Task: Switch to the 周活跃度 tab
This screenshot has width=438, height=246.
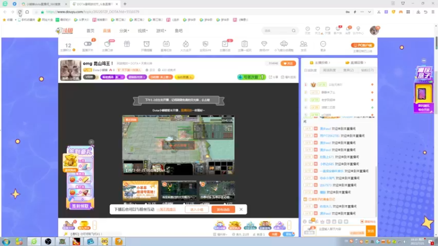Action: [330, 71]
